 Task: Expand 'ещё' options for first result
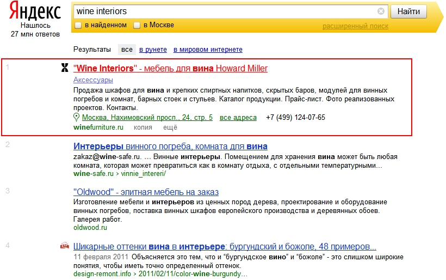click(x=170, y=127)
